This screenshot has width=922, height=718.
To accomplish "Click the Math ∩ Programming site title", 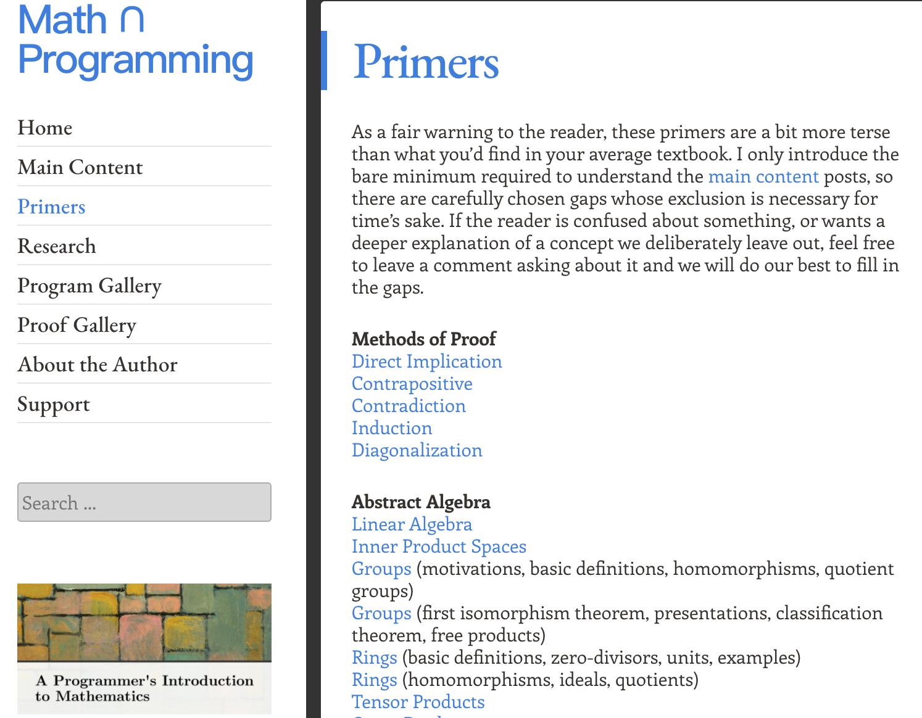I will pos(135,40).
